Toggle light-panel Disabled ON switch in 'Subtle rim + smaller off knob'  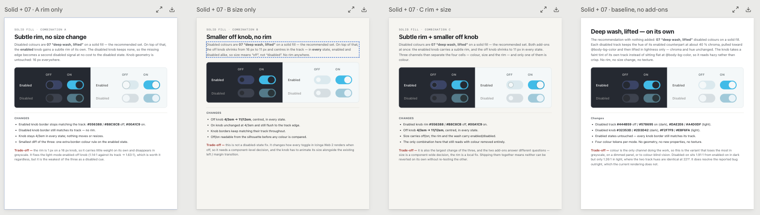pyautogui.click(x=536, y=98)
